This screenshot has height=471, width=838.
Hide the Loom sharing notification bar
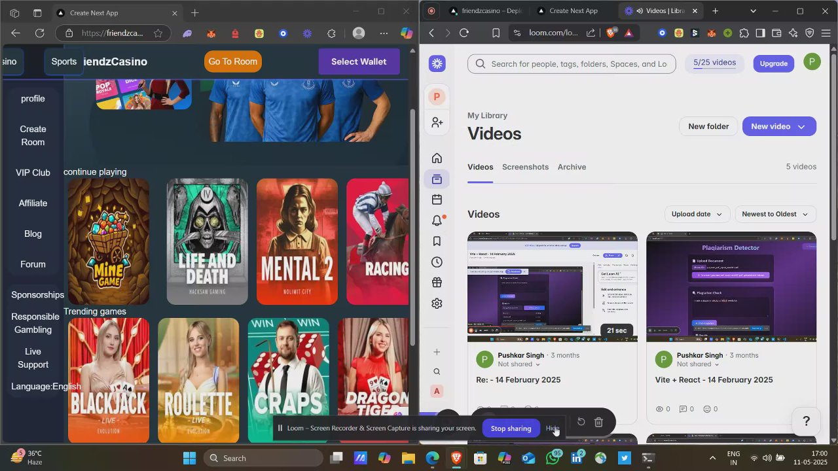(x=553, y=428)
